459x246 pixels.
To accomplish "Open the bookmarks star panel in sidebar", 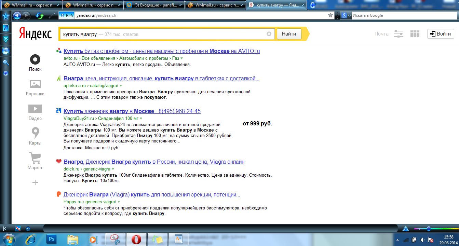I will (x=6, y=16).
